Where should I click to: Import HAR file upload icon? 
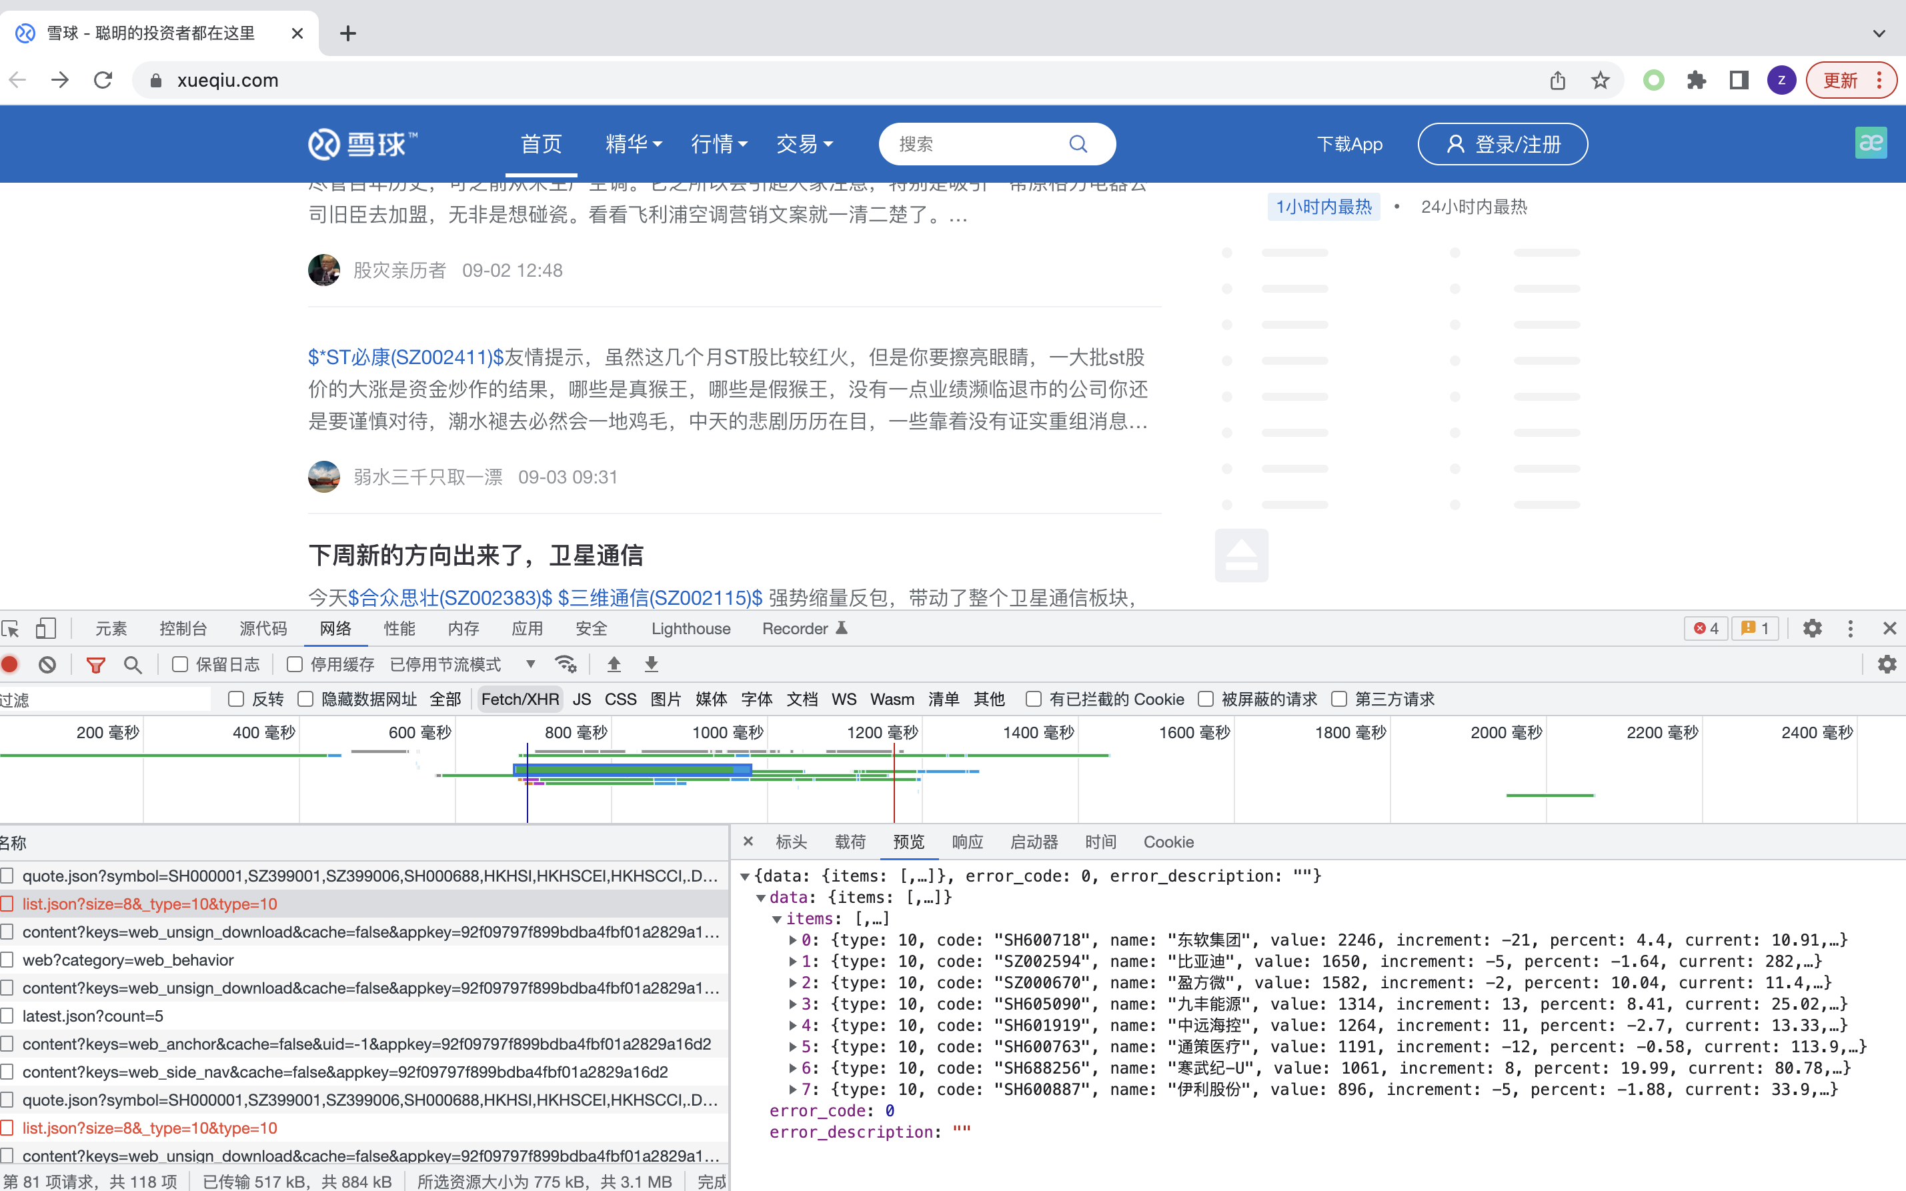(x=614, y=665)
